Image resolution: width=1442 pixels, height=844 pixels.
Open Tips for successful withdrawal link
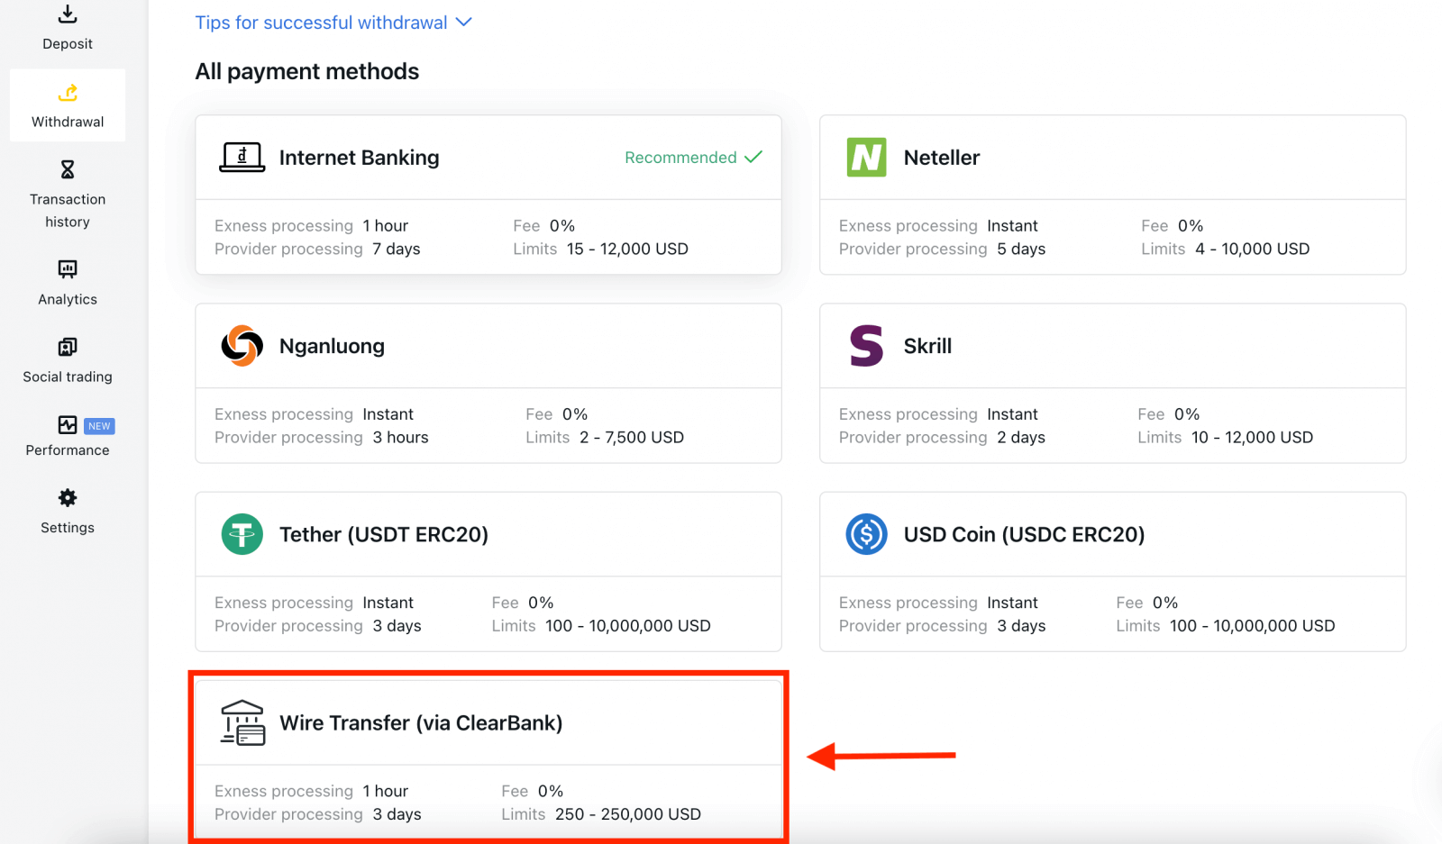321,23
